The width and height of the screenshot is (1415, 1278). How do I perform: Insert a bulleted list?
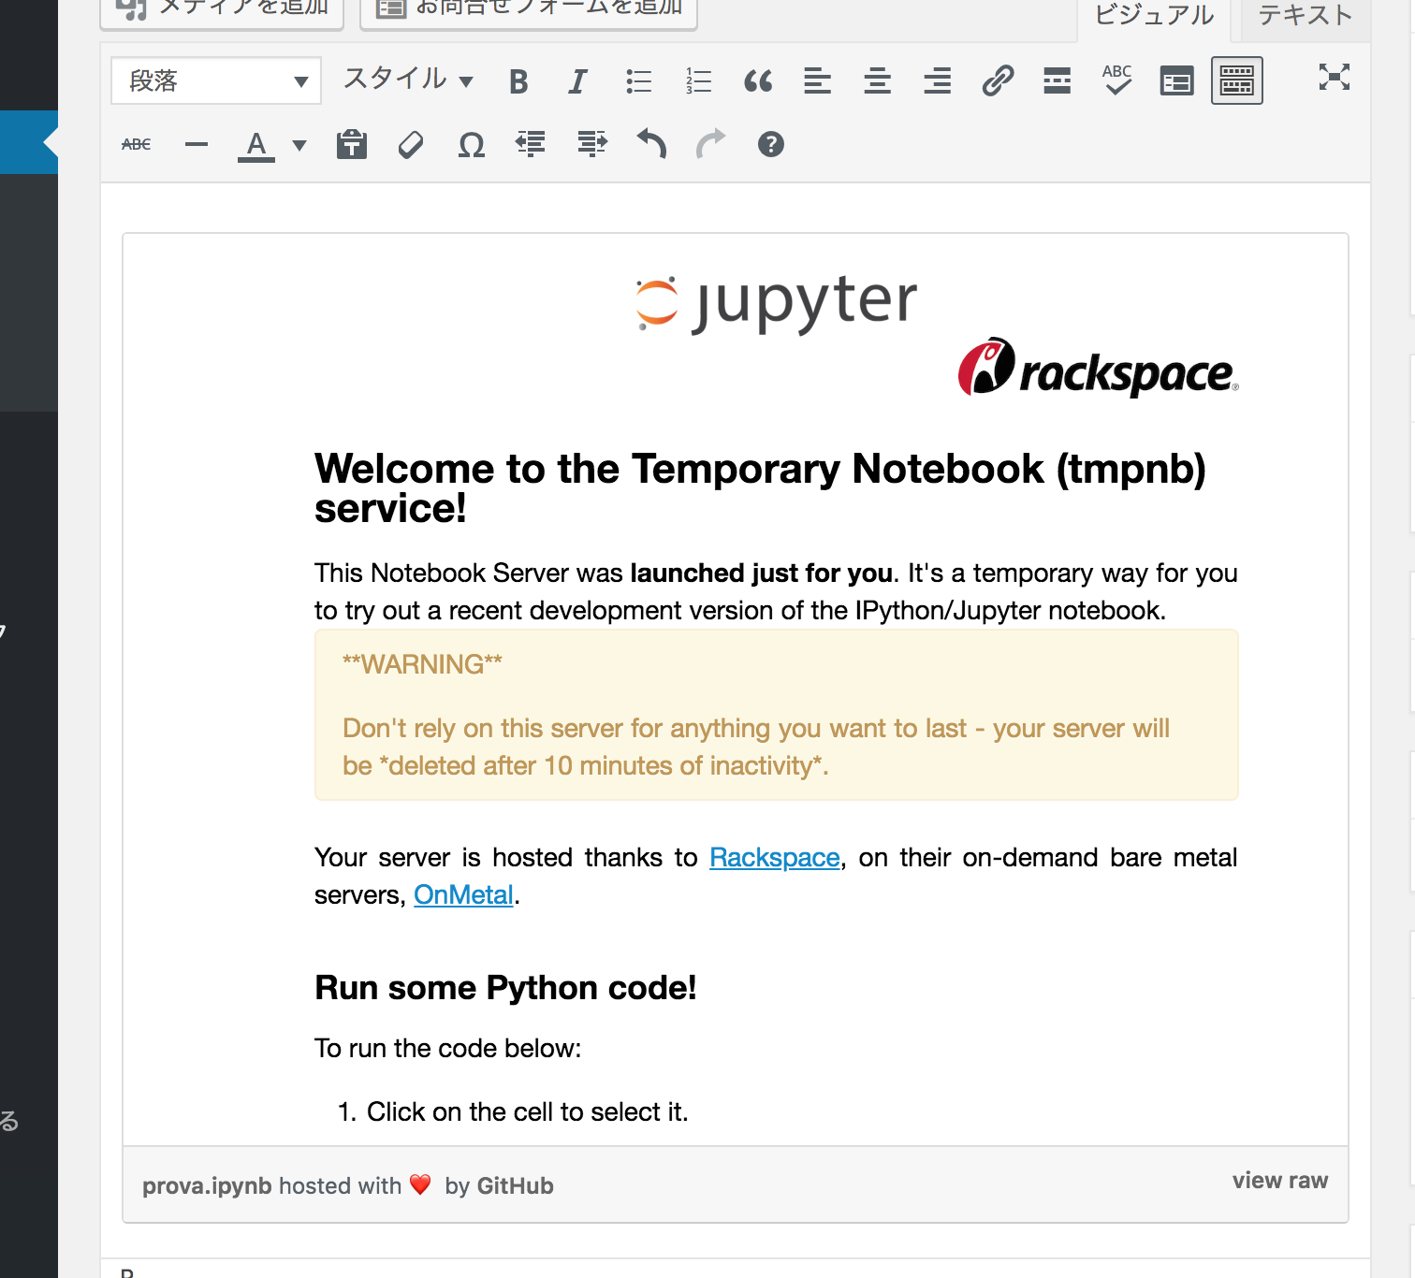pyautogui.click(x=637, y=80)
